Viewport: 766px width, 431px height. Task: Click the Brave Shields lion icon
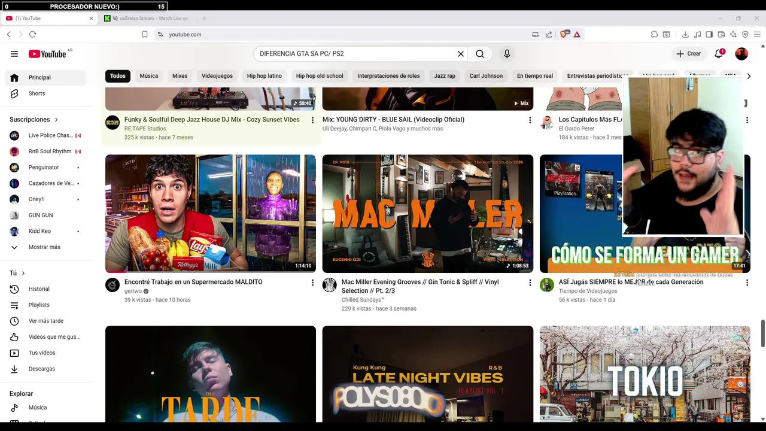[564, 34]
